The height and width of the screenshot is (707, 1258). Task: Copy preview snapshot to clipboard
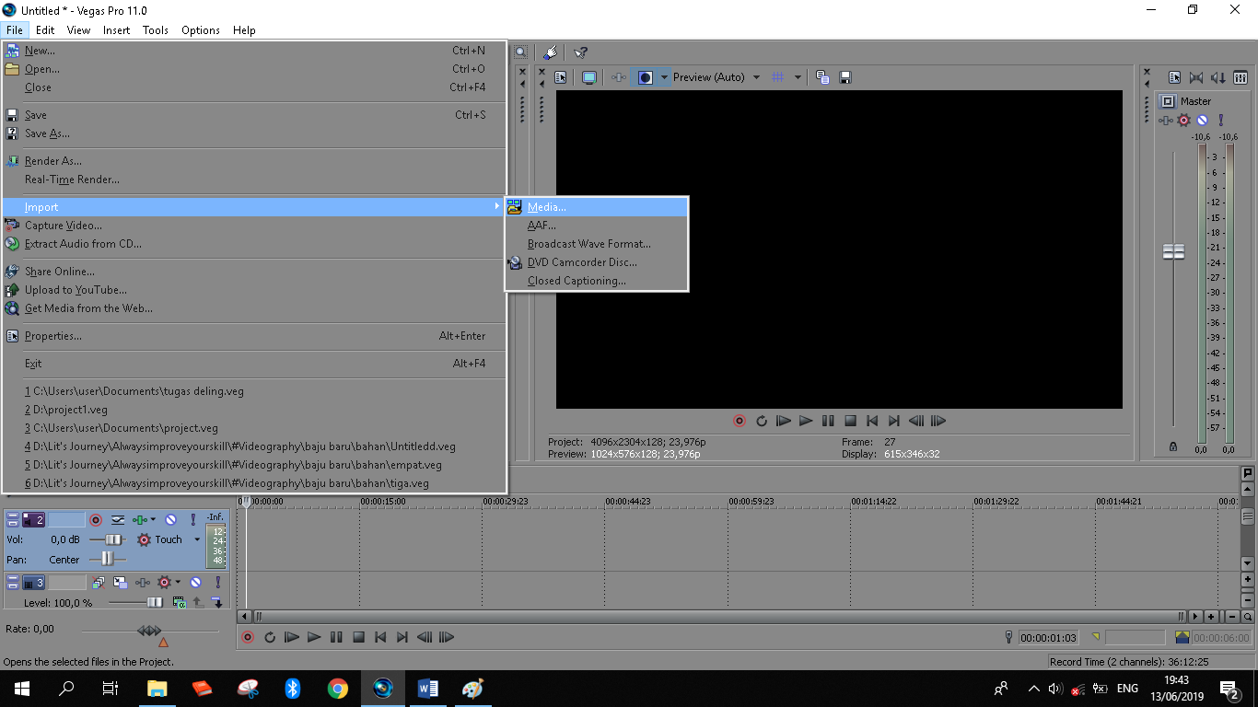coord(822,77)
